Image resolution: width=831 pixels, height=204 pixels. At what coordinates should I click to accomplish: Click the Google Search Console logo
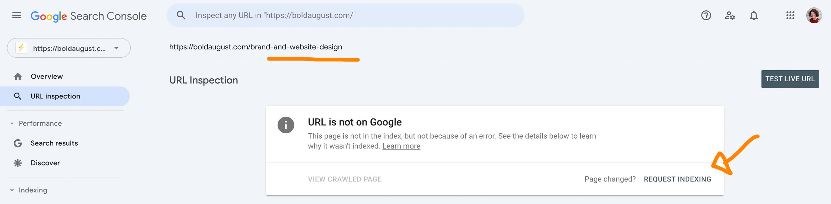click(x=88, y=16)
